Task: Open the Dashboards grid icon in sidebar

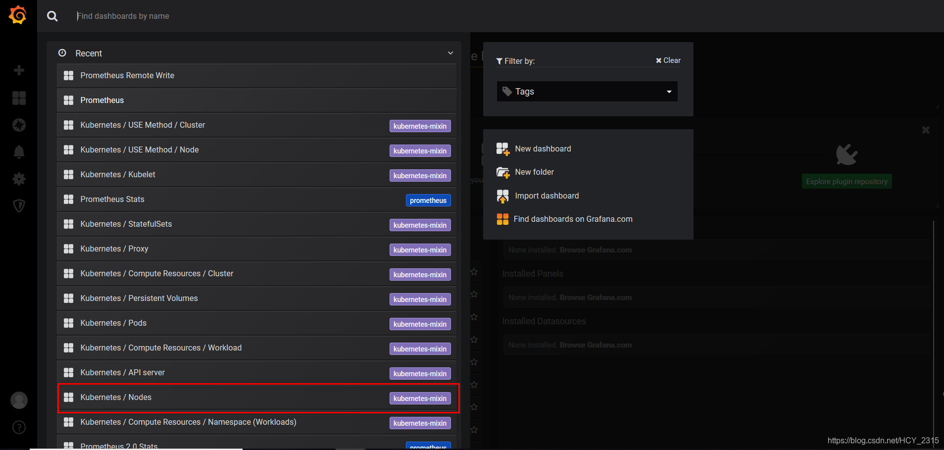Action: [x=19, y=98]
